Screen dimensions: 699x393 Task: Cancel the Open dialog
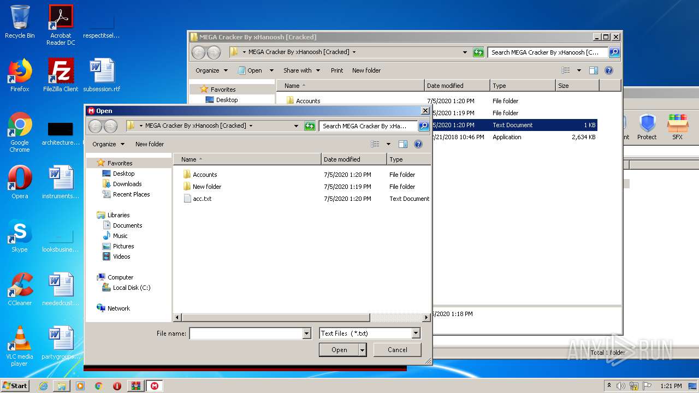click(x=397, y=350)
